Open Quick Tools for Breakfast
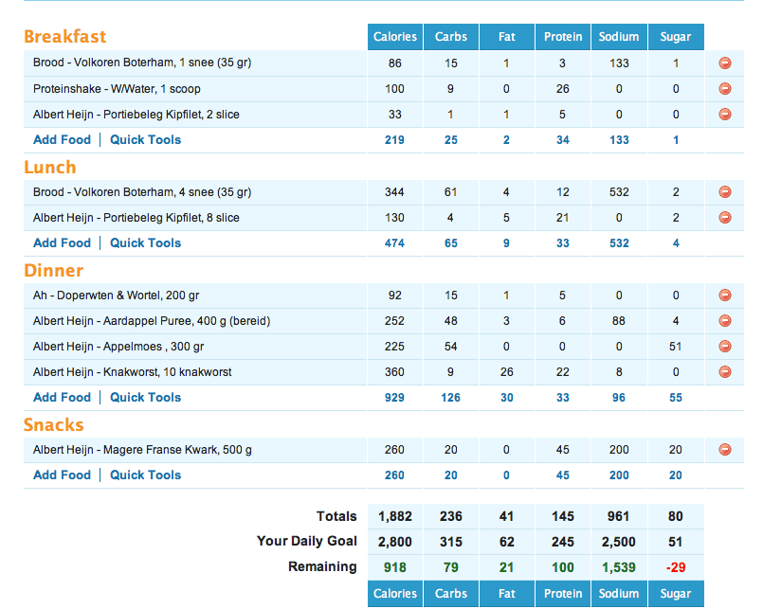 [x=145, y=140]
